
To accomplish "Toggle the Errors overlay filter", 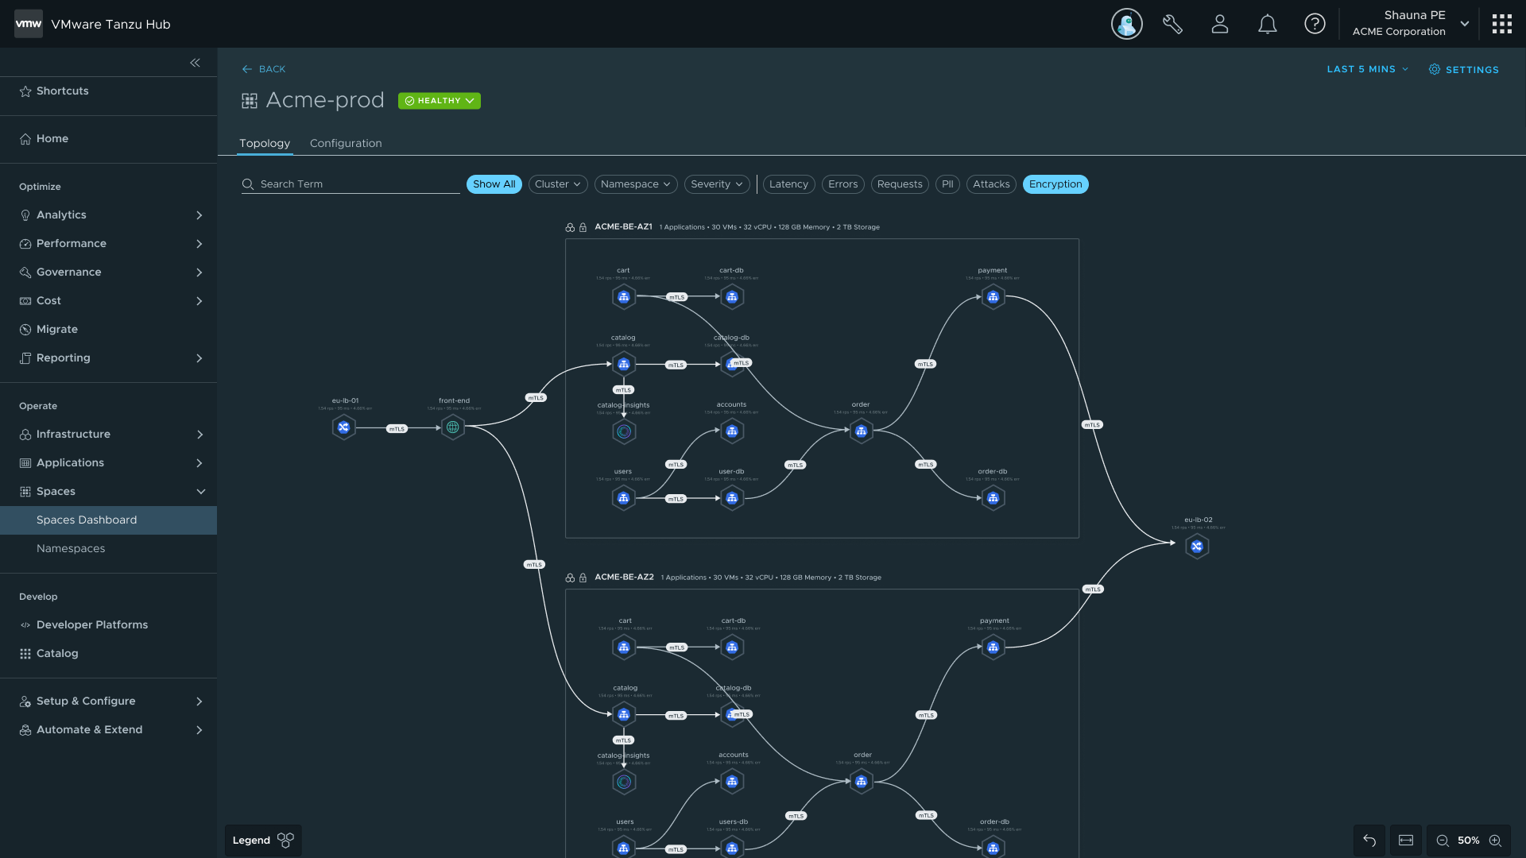I will point(842,184).
